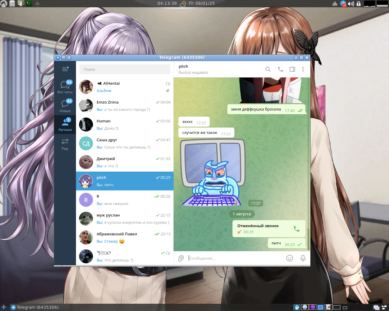389x311 pixels.
Task: Click the pinned icon on the AIHentai row
Action: (x=167, y=91)
